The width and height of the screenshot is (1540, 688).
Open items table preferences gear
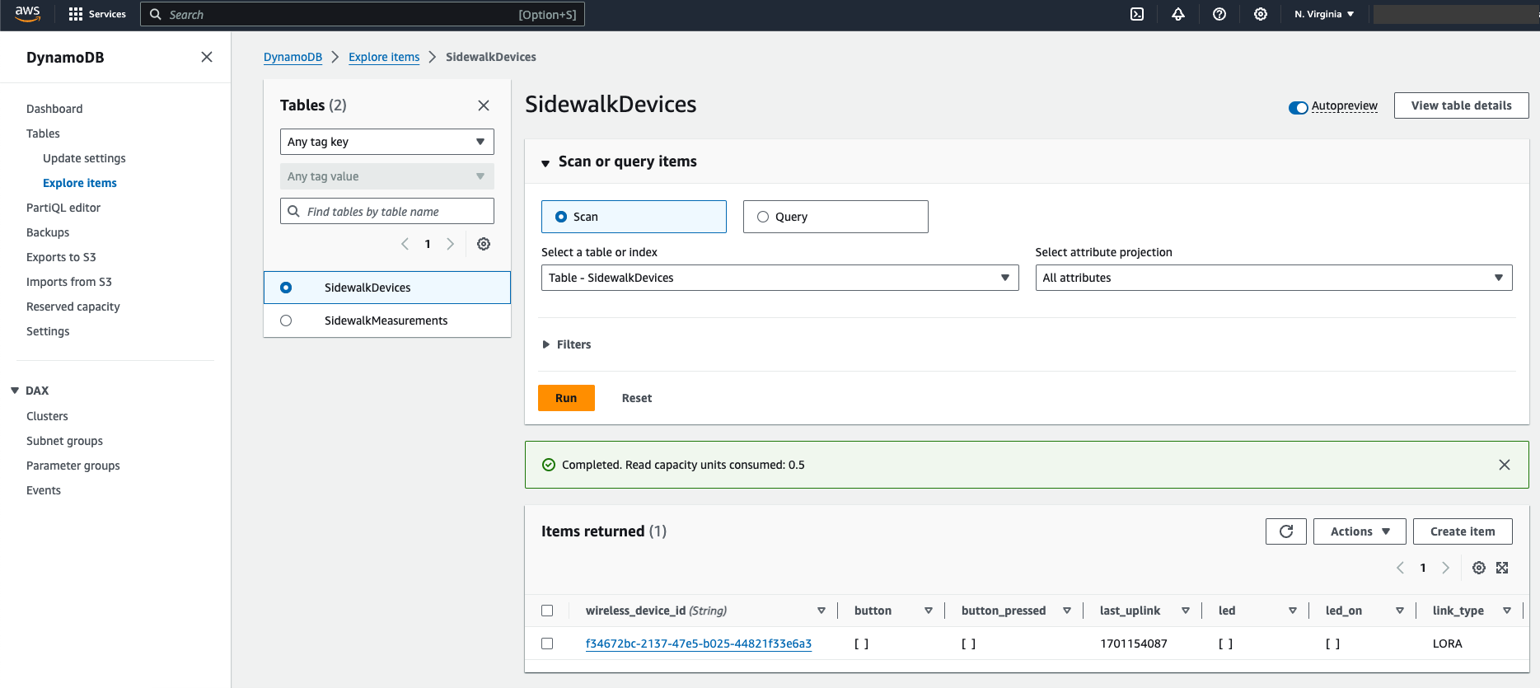pos(1479,568)
